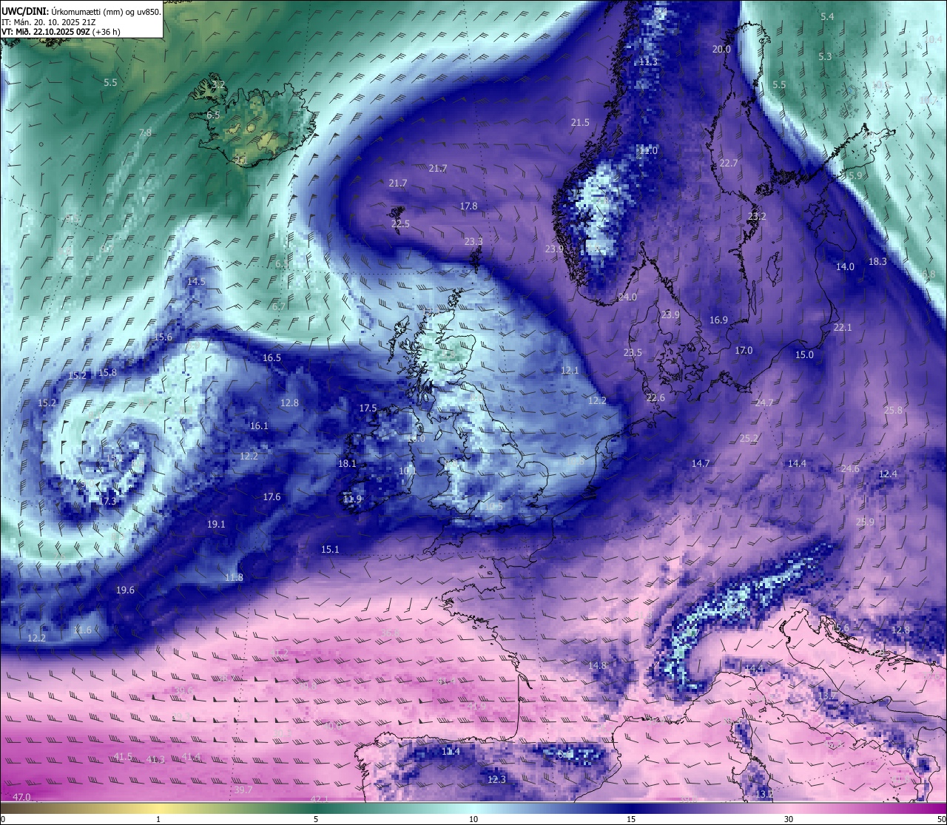Click the map value 7.8
The image size is (947, 825).
[x=145, y=133]
